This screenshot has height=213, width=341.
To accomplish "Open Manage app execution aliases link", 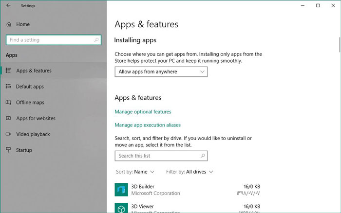I will tap(148, 125).
